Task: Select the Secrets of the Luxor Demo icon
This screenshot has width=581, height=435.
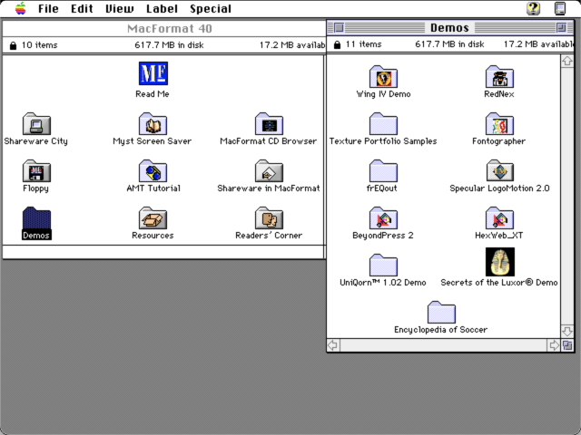Action: point(500,262)
